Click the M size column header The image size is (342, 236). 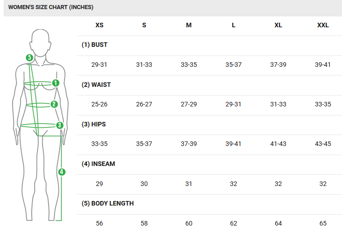point(189,25)
